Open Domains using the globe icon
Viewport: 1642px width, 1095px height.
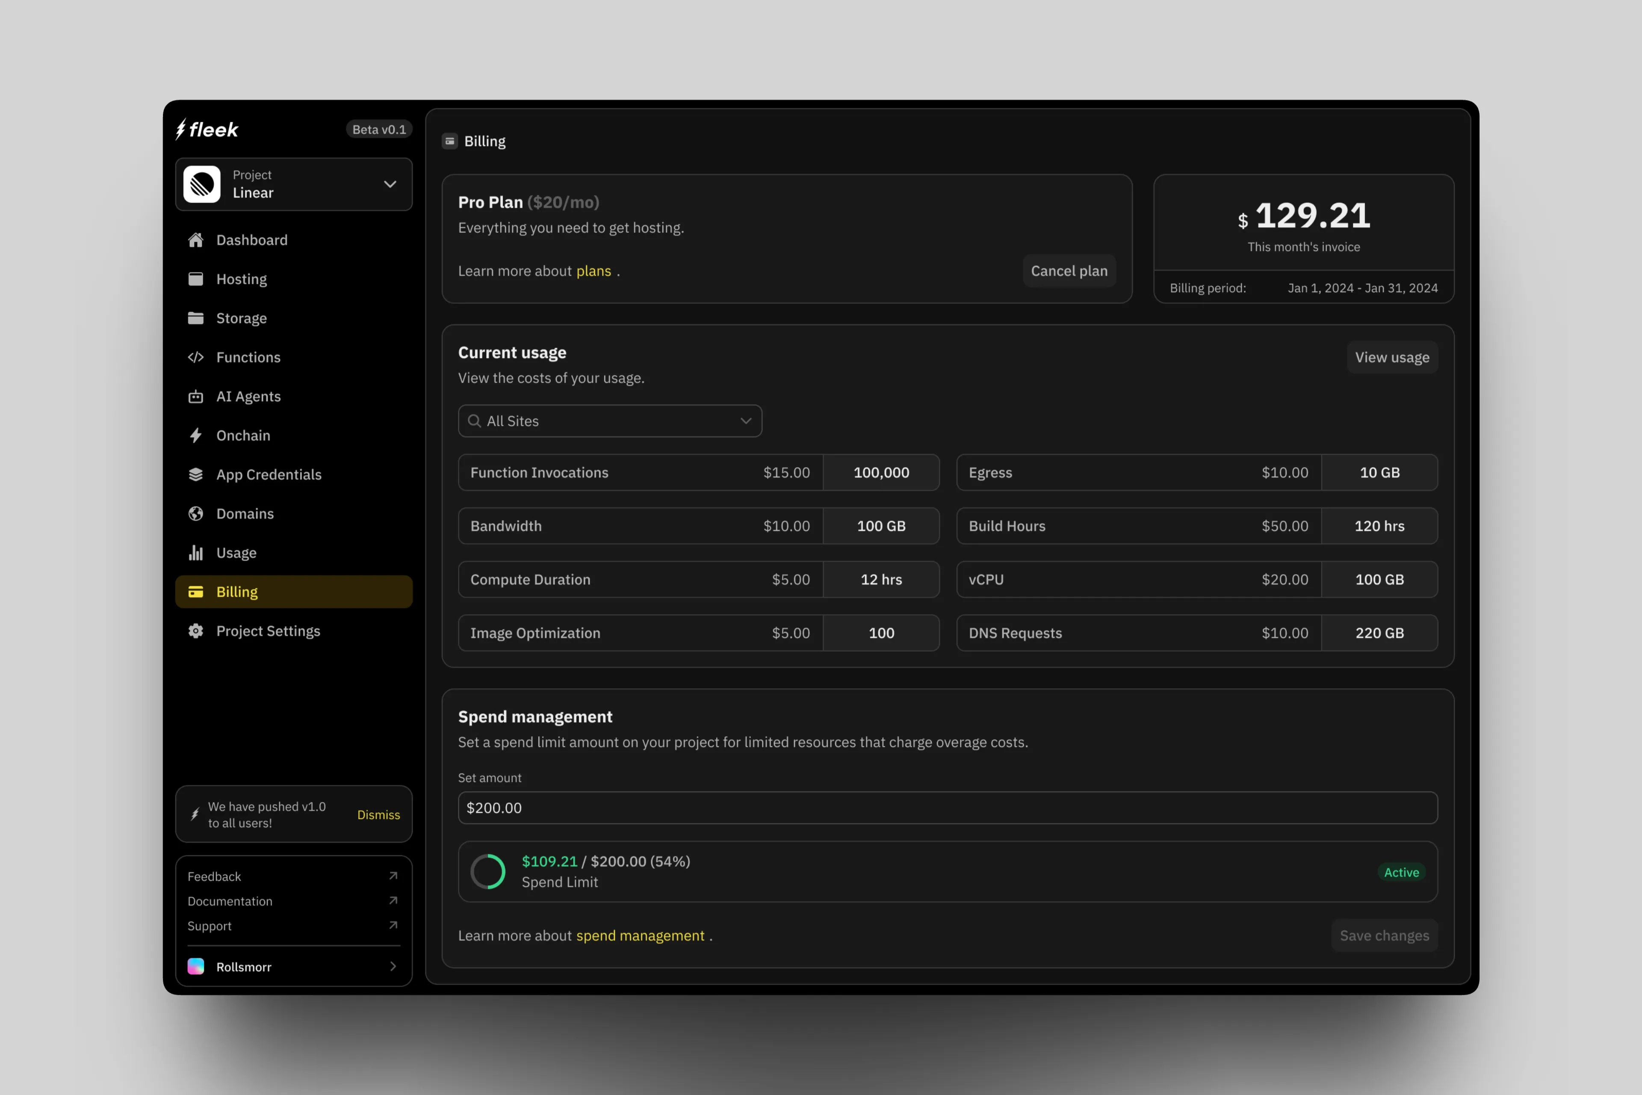coord(196,513)
